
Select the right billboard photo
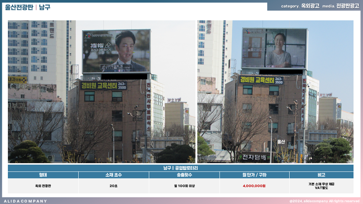275,92
